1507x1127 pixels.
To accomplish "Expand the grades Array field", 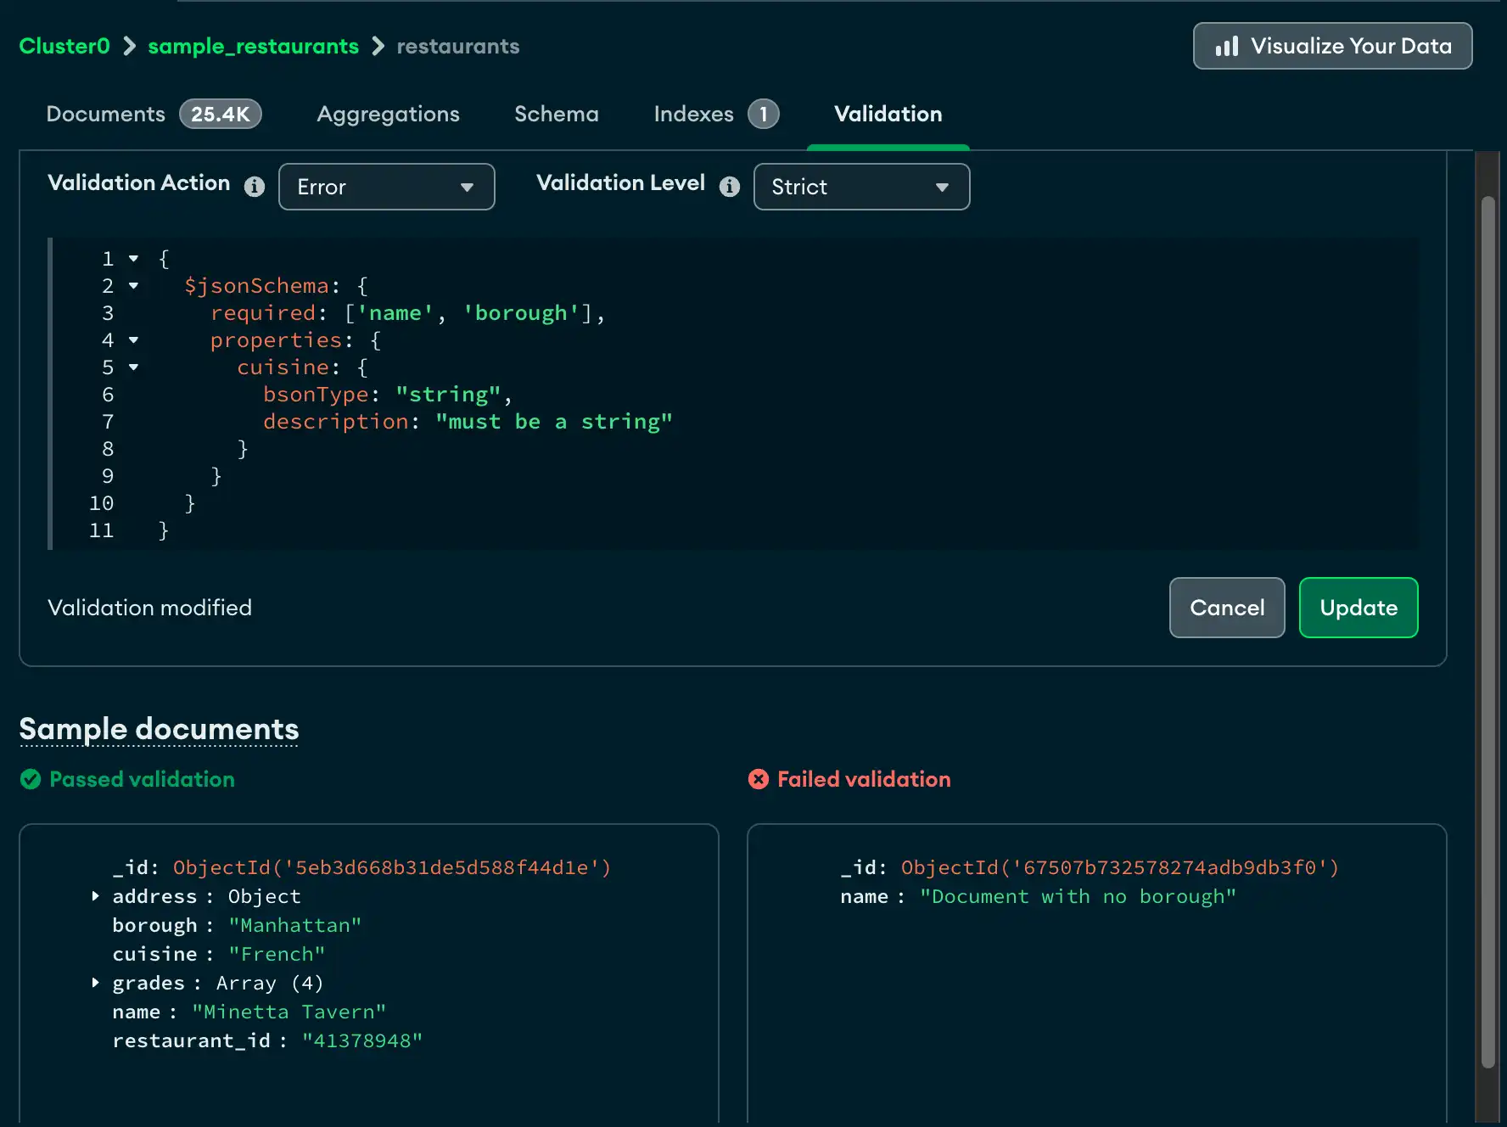I will [x=94, y=983].
